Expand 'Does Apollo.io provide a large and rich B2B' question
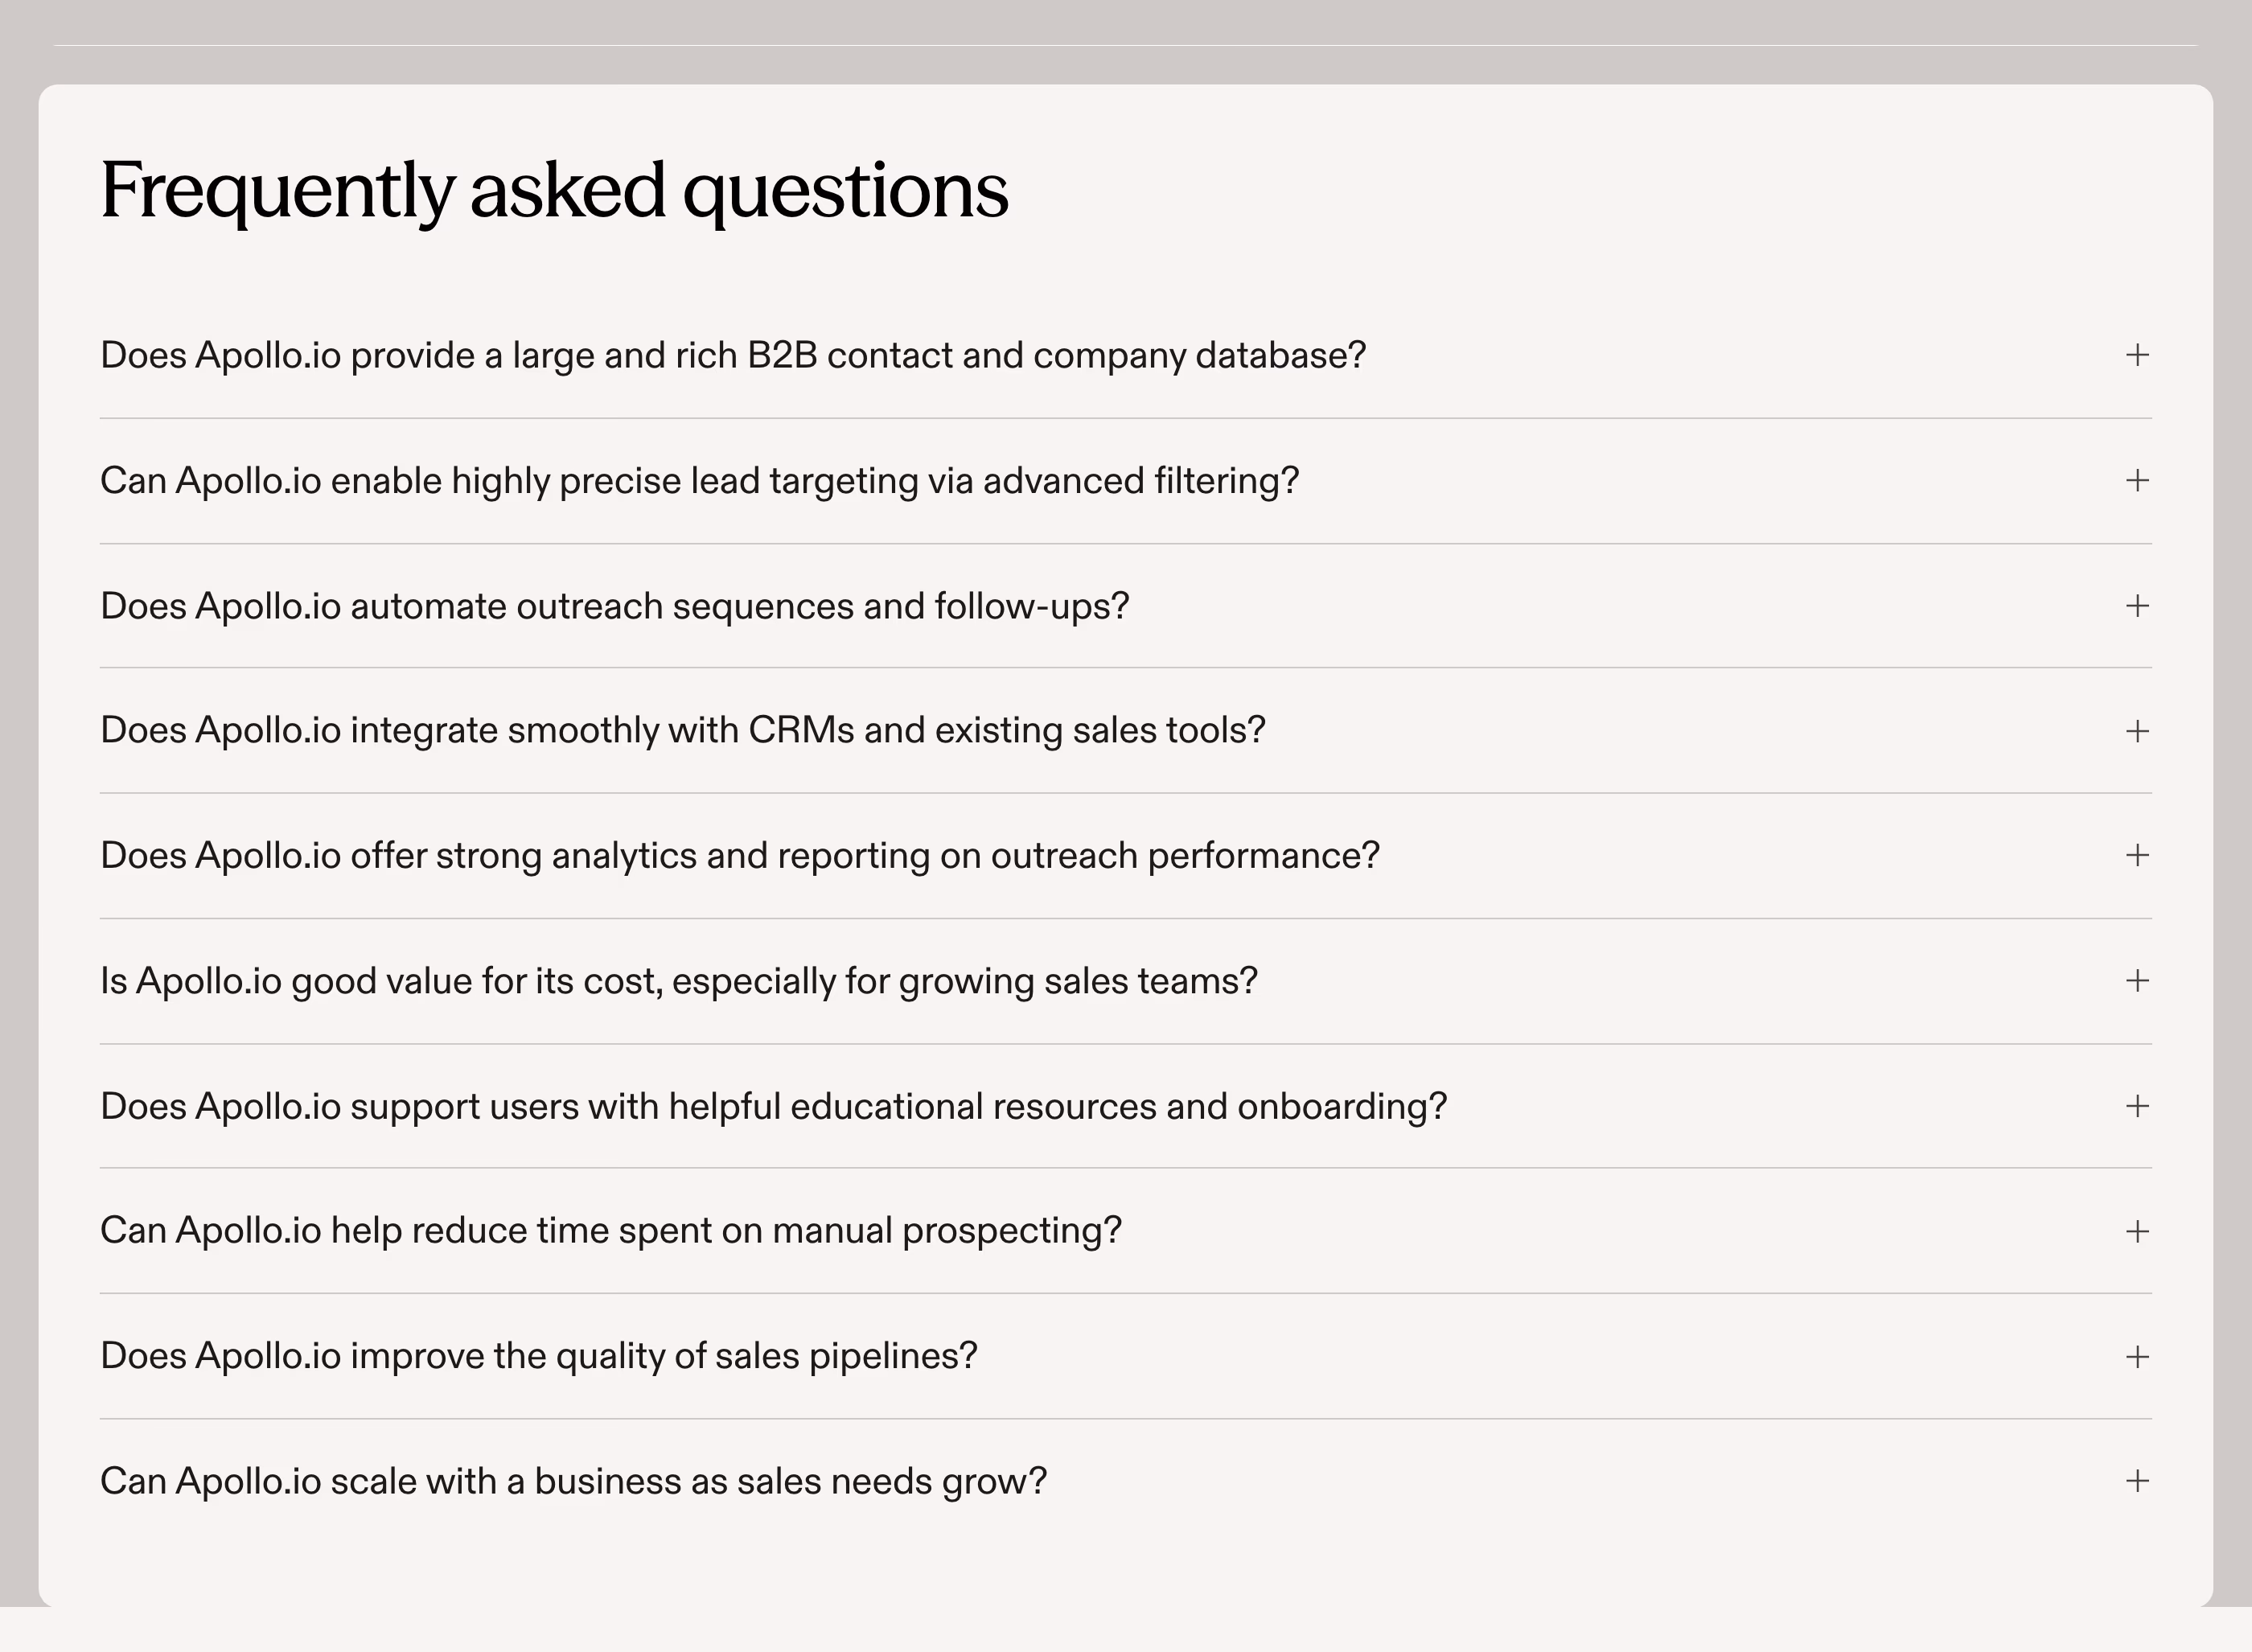Screen dimensions: 2252x1652 [733, 356]
